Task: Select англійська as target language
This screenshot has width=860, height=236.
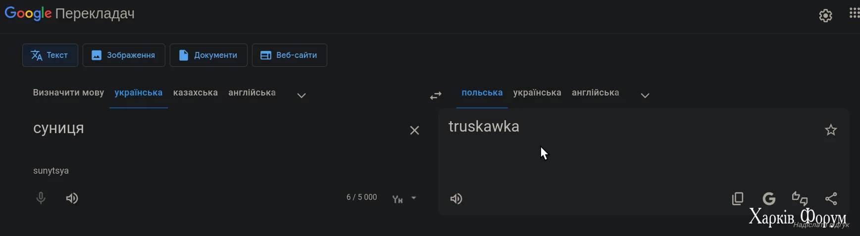Action: click(x=595, y=93)
